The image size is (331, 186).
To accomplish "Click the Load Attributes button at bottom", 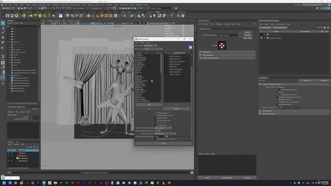I will click(x=227, y=178).
